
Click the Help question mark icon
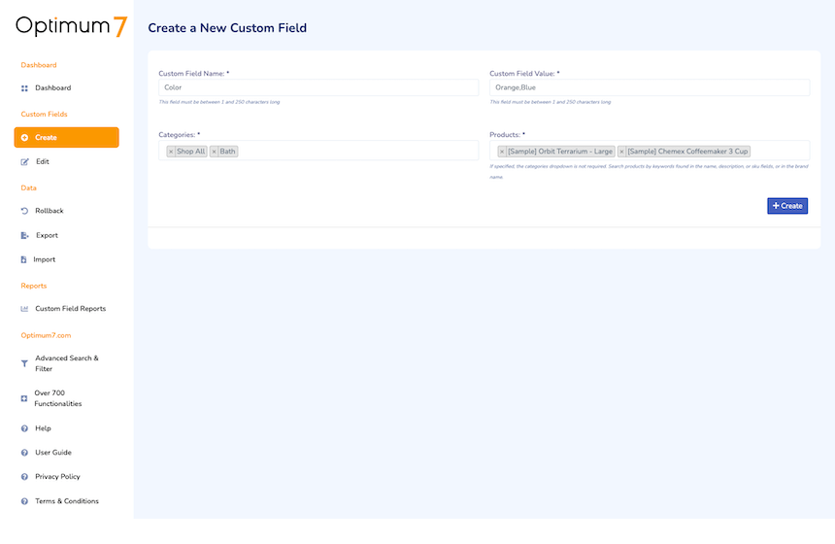tap(24, 429)
